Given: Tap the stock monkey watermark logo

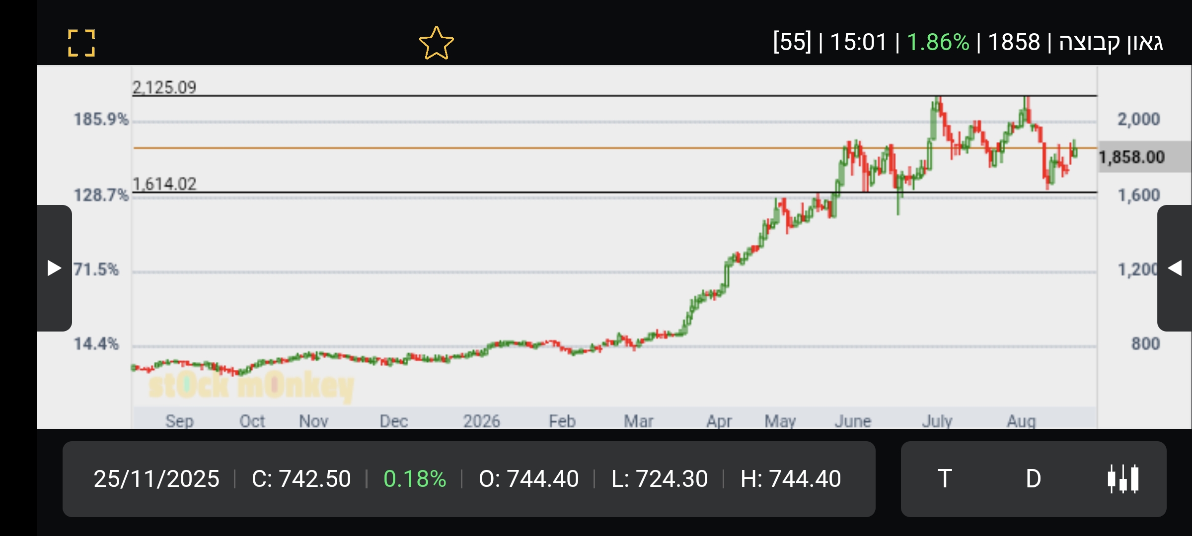Looking at the screenshot, I should point(251,386).
